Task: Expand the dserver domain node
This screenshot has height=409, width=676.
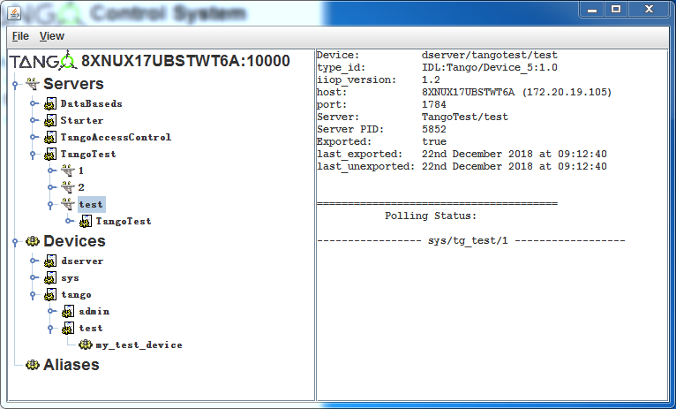Action: pyautogui.click(x=34, y=261)
